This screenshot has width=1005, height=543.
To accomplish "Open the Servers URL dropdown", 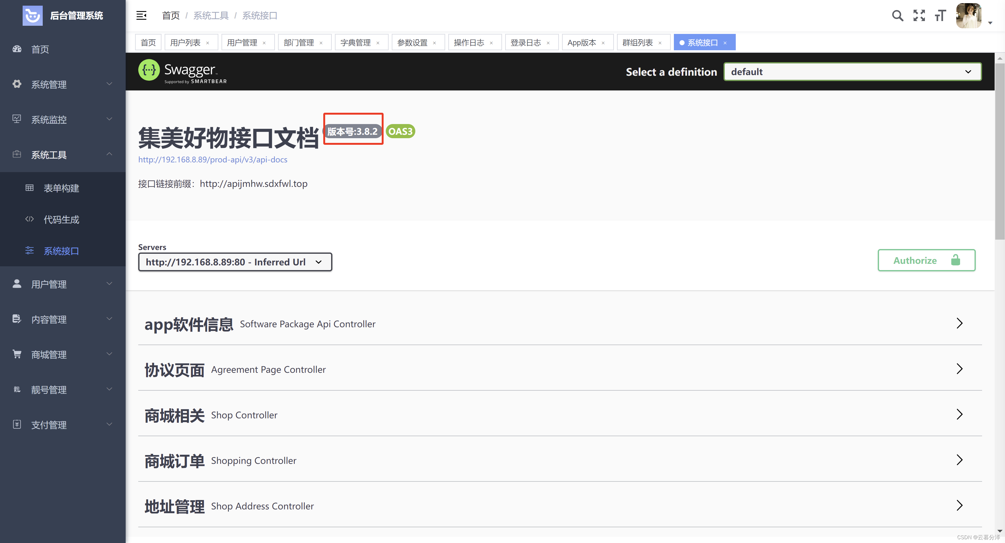I will click(x=235, y=262).
